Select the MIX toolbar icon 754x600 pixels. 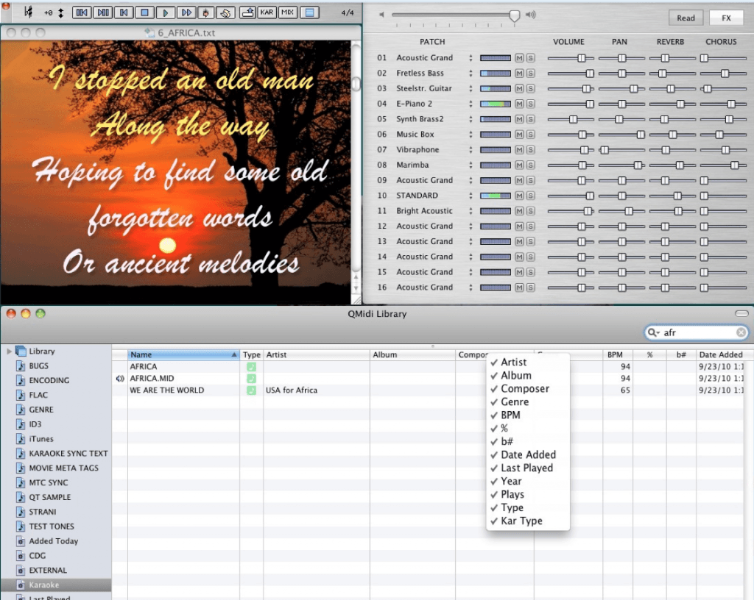click(289, 12)
